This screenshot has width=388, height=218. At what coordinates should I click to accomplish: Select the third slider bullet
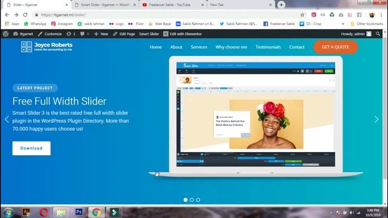198,200
